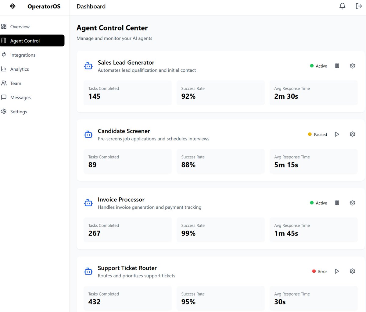
Task: Click the Integrations sidebar icon
Action: pyautogui.click(x=4, y=55)
